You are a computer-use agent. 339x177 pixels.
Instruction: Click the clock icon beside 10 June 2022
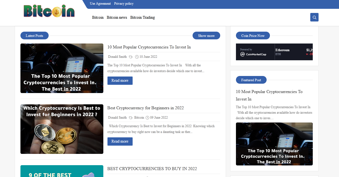137,57
